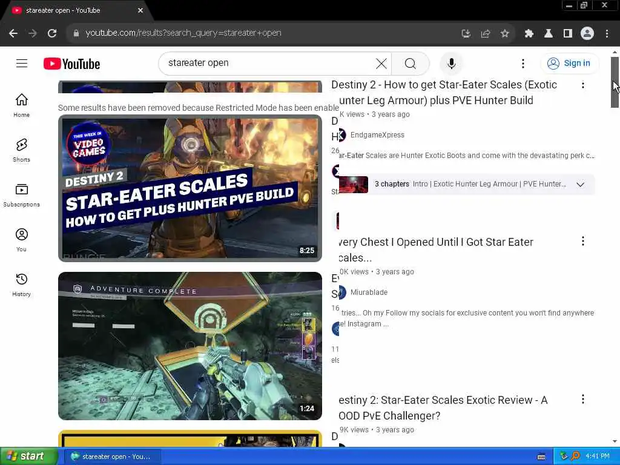Image resolution: width=620 pixels, height=465 pixels.
Task: Open the Every Chest video description snippet
Action: pos(467,318)
